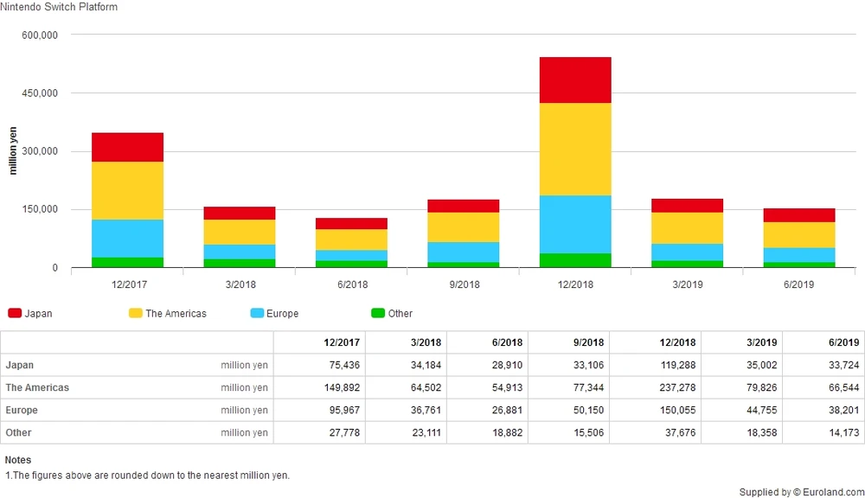865x498 pixels.
Task: Toggle The Americas legend entry
Action: click(176, 313)
